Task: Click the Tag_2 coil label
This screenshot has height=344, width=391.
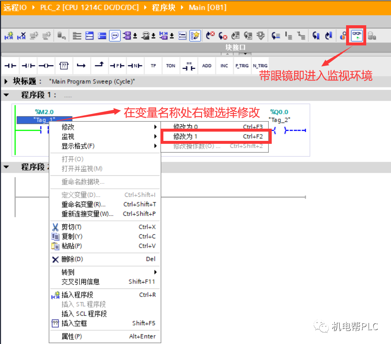Action: pos(279,120)
